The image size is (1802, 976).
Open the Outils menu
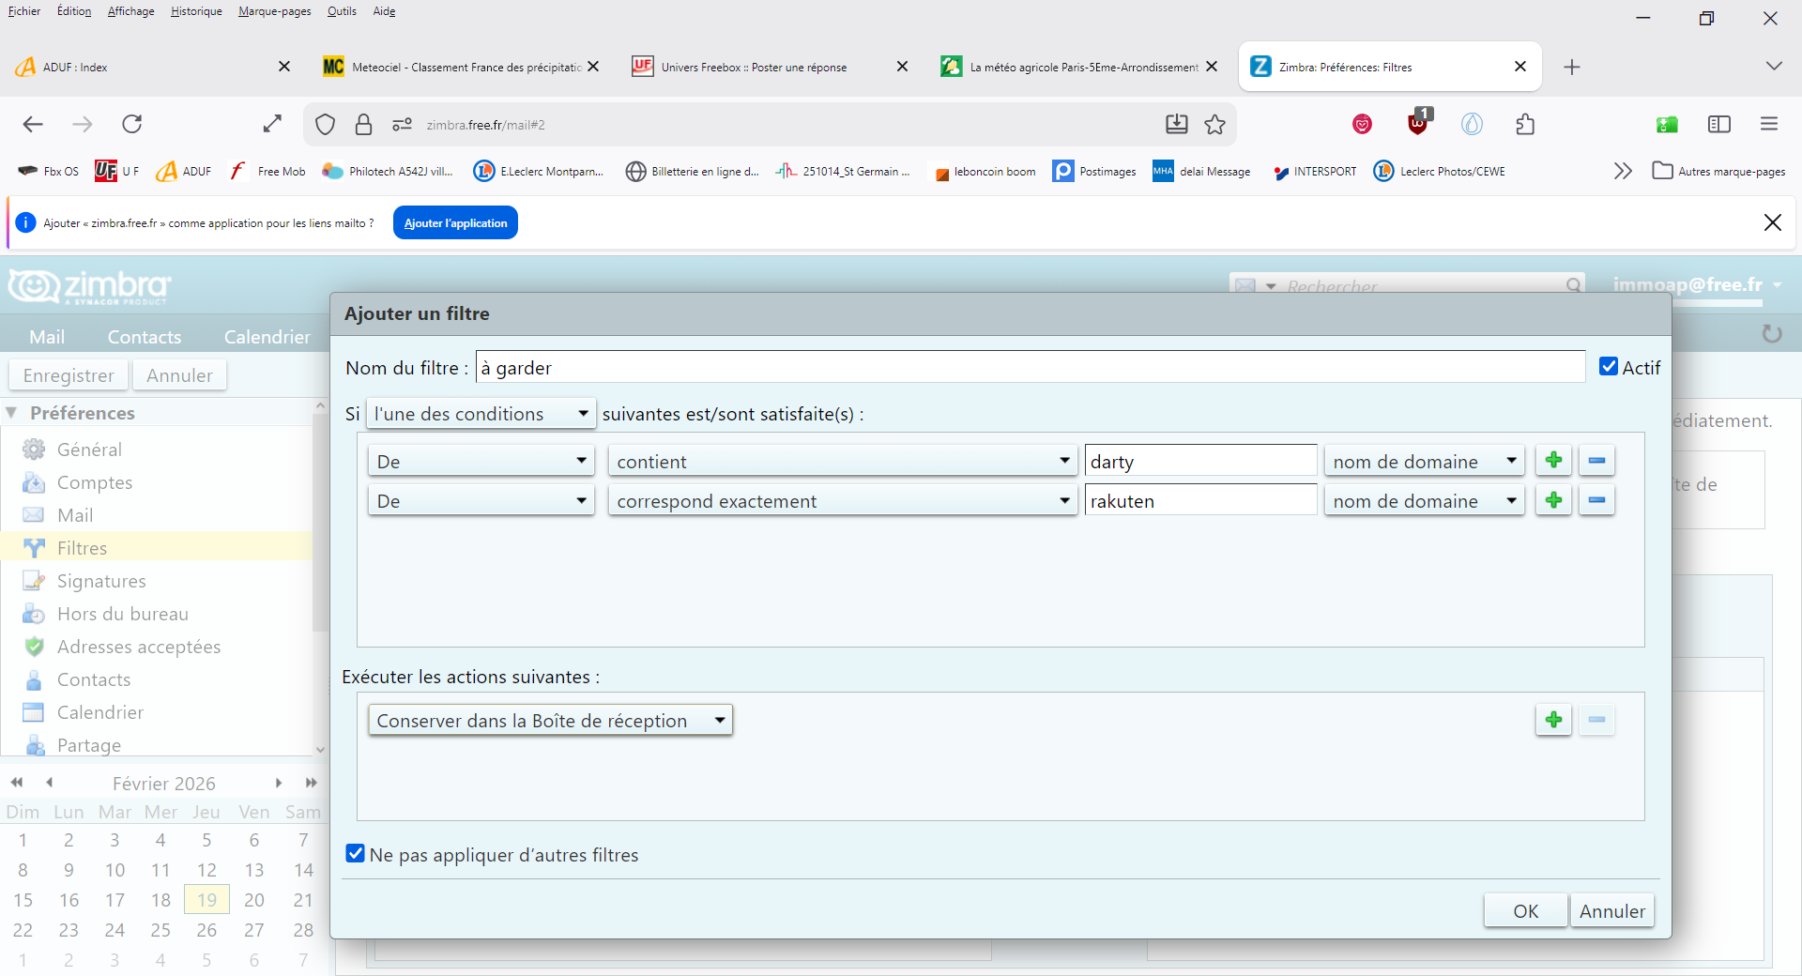pos(342,11)
